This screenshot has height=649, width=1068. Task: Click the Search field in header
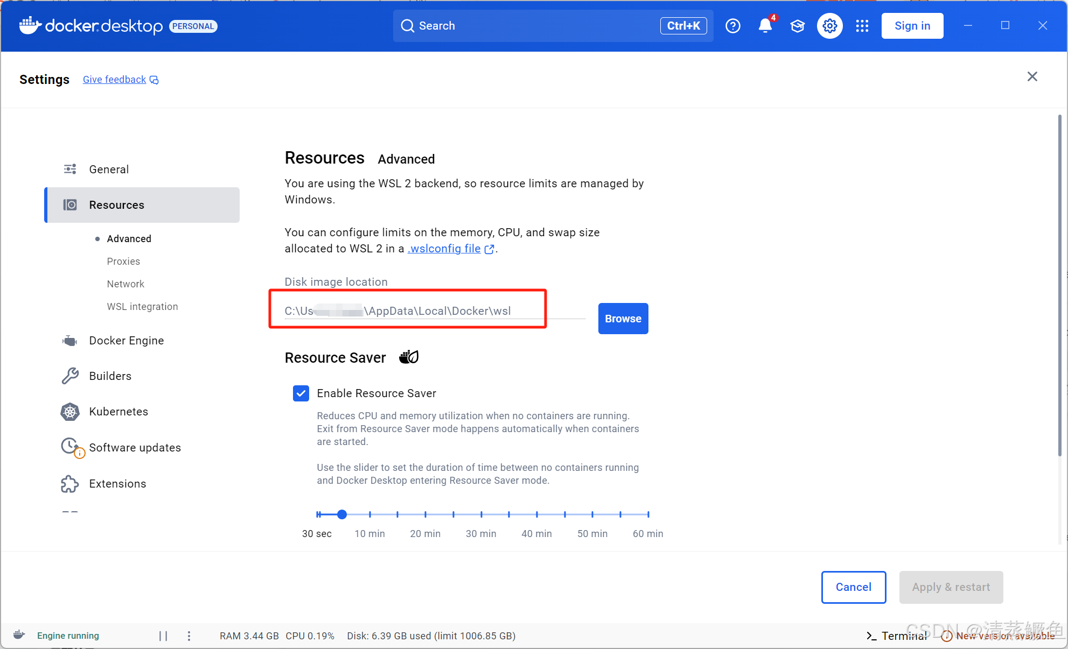[x=533, y=26]
